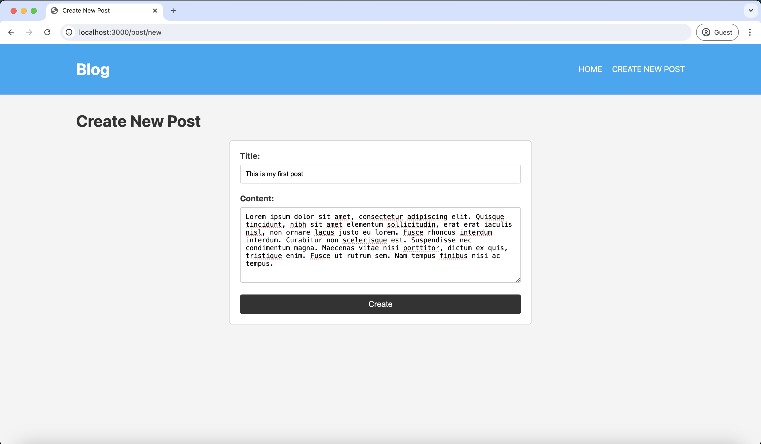Click inside the Content textarea
Viewport: 761px width, 444px height.
[x=380, y=245]
